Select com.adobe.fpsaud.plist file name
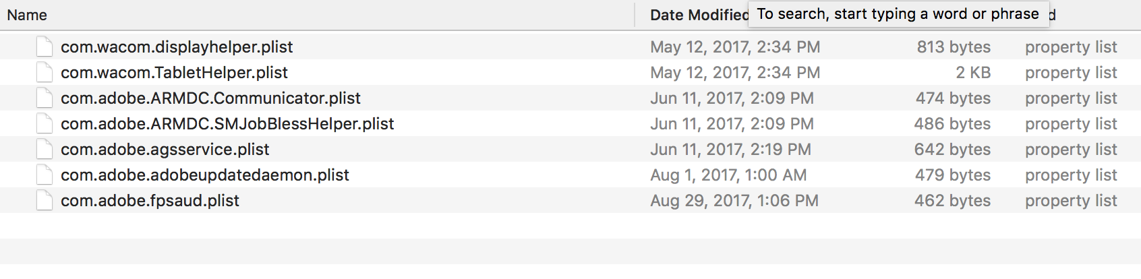The width and height of the screenshot is (1141, 279). click(x=150, y=201)
